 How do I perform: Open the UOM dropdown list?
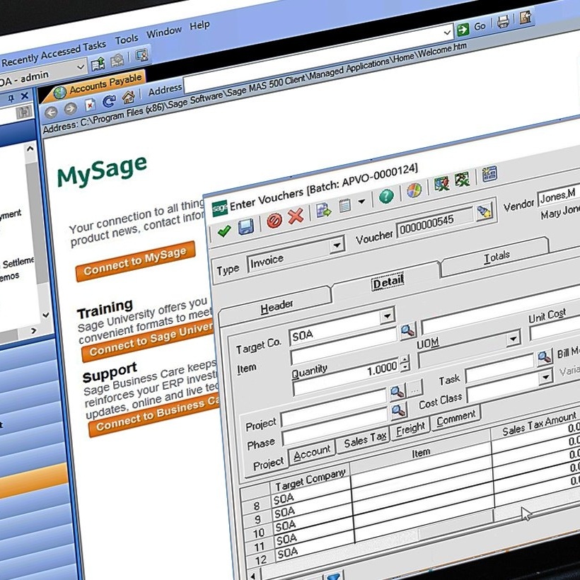(513, 340)
